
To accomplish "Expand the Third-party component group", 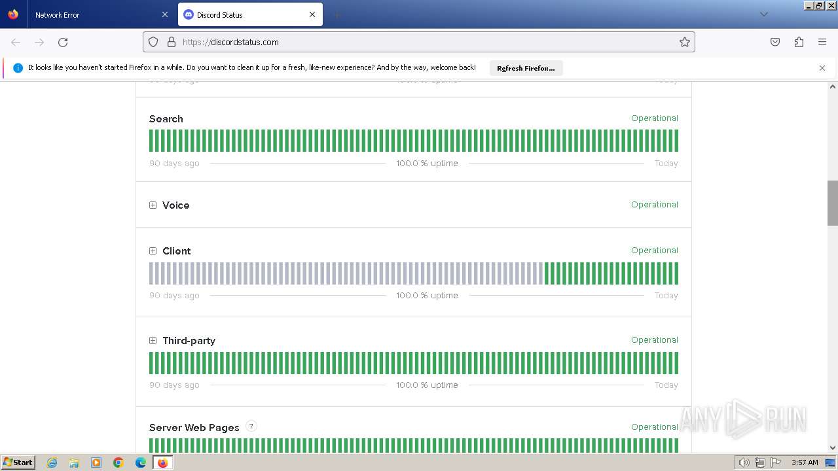I will click(x=153, y=340).
